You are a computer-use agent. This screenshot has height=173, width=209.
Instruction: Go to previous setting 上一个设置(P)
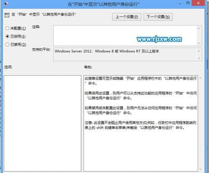click(127, 17)
